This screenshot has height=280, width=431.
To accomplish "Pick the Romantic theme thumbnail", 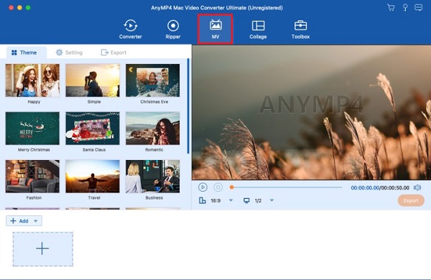I will point(152,129).
